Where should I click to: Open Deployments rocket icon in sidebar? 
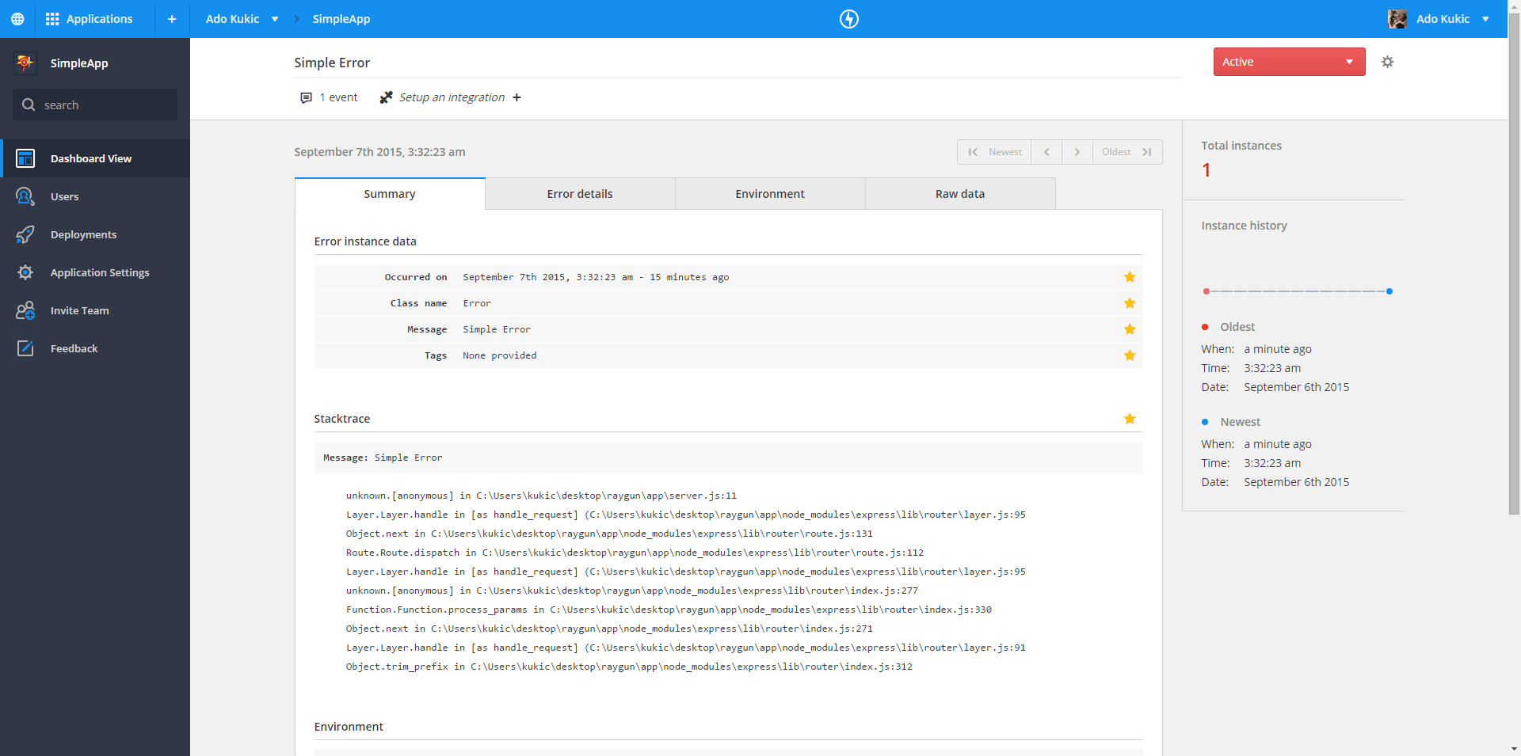tap(25, 234)
